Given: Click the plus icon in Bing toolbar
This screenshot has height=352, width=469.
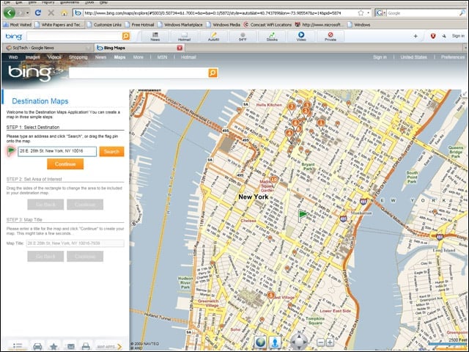Looking at the screenshot, I should point(416,36).
